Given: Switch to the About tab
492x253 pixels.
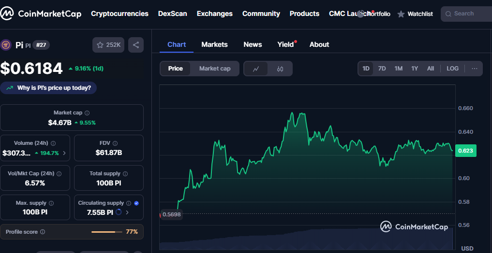Looking at the screenshot, I should pyautogui.click(x=319, y=44).
